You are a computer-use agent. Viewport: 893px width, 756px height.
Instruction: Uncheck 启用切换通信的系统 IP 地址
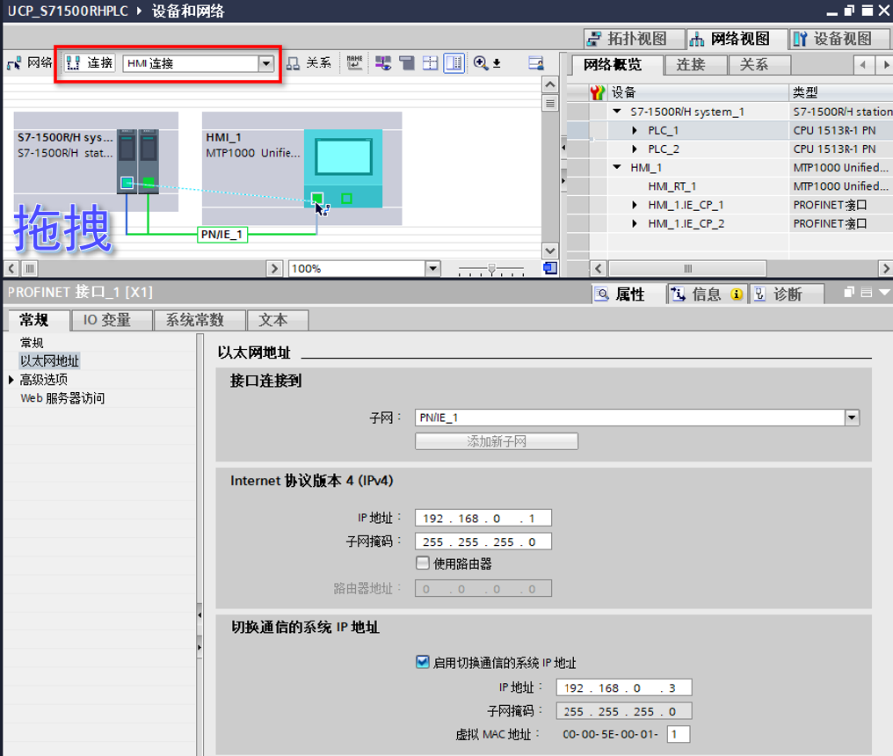point(423,663)
